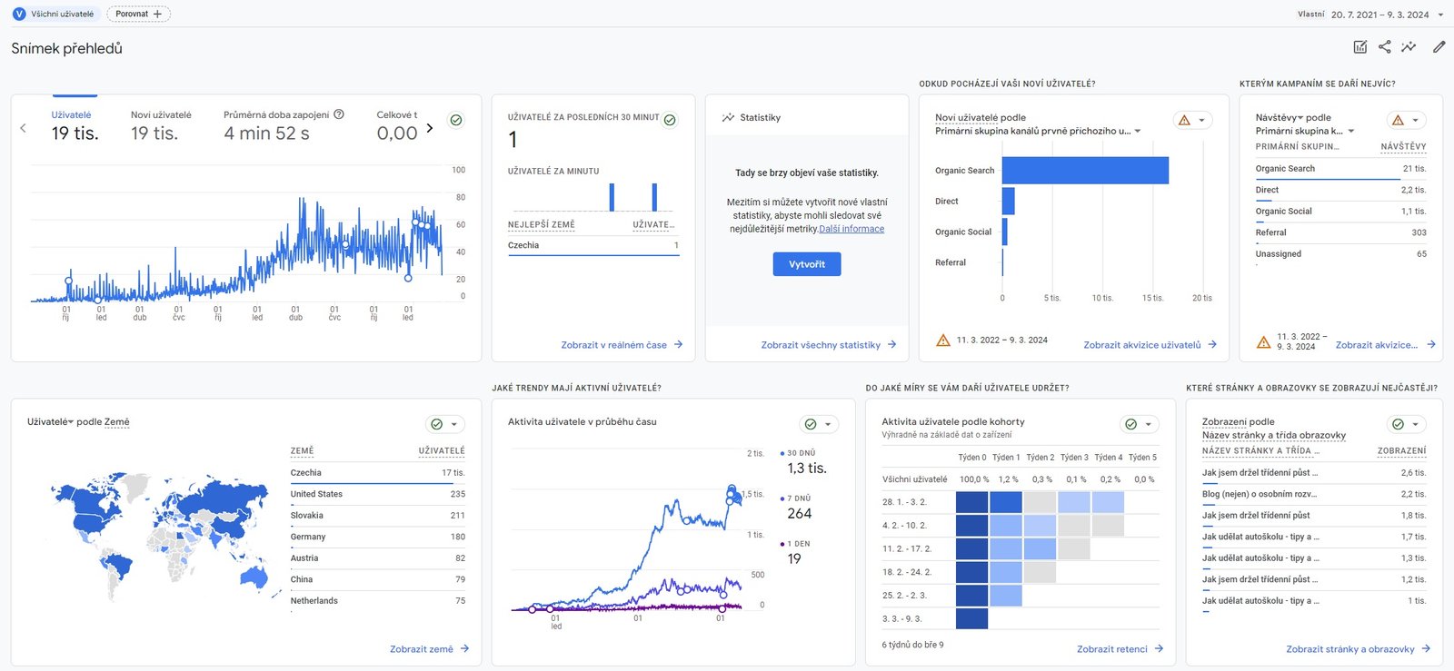The height and width of the screenshot is (671, 1454).
Task: Click the Vytvořit button
Action: click(807, 264)
